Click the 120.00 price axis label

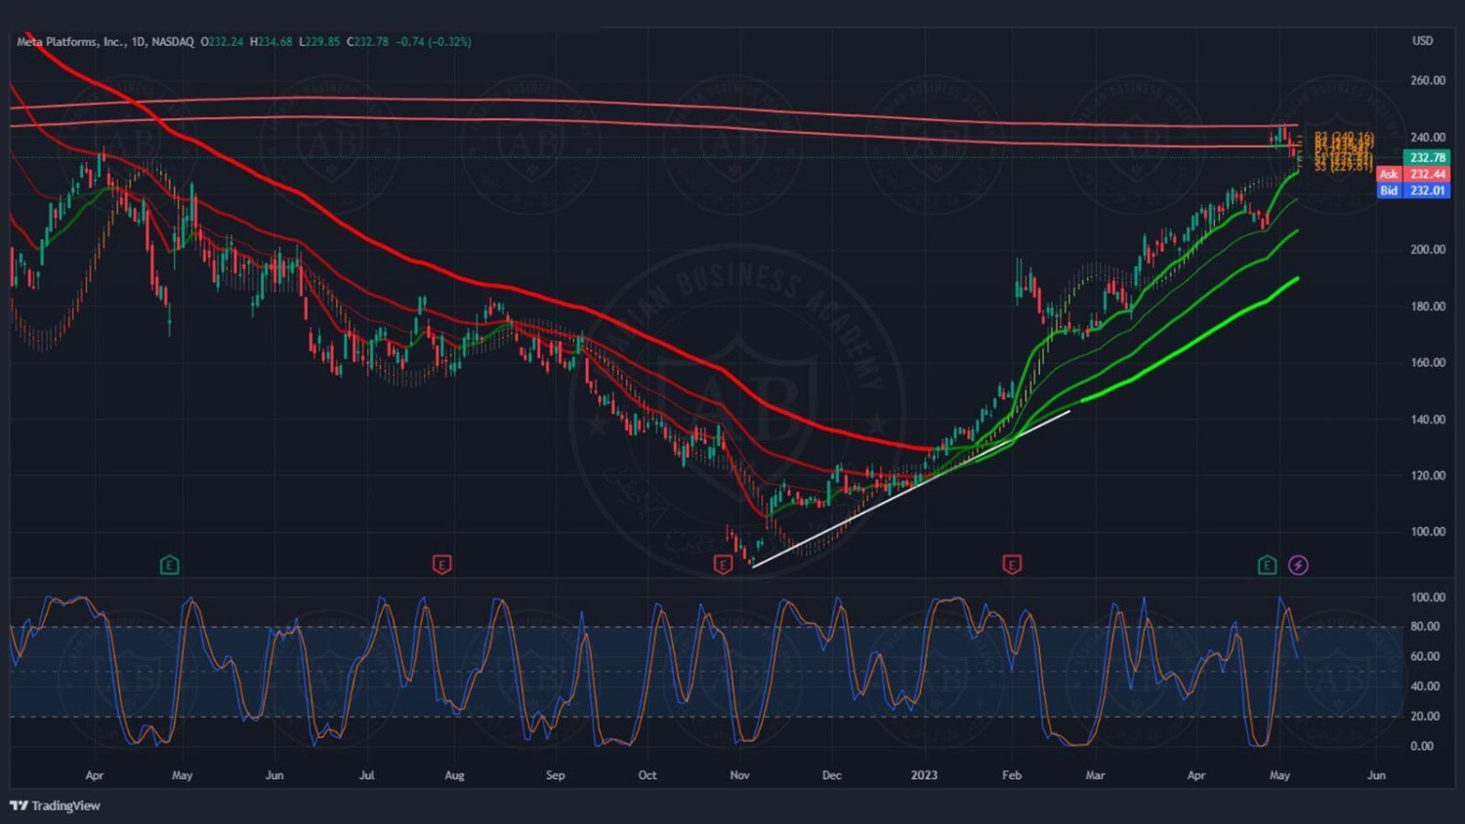[1428, 475]
